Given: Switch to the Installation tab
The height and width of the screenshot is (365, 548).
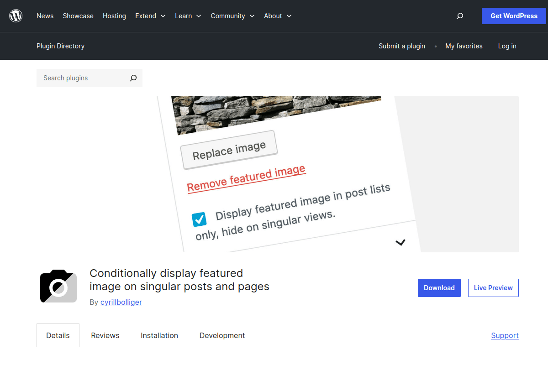Looking at the screenshot, I should pos(159,335).
